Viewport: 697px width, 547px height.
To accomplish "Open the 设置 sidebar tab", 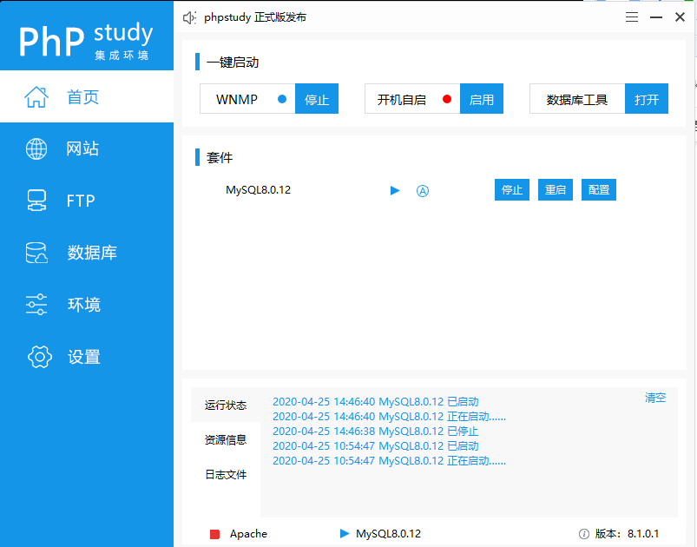I will (x=87, y=357).
